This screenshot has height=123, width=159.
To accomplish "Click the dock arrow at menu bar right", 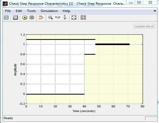I will 155,11.
